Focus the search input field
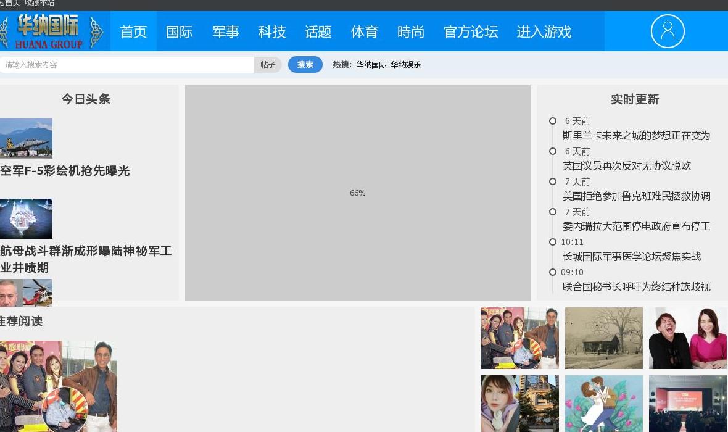728x432 pixels. (126, 65)
